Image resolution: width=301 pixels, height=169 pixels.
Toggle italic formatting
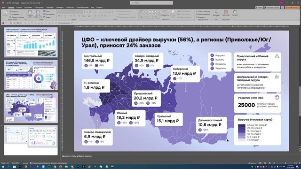coord(62,15)
